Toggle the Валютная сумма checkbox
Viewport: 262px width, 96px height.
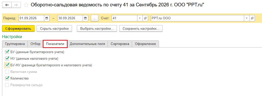(x=7, y=72)
